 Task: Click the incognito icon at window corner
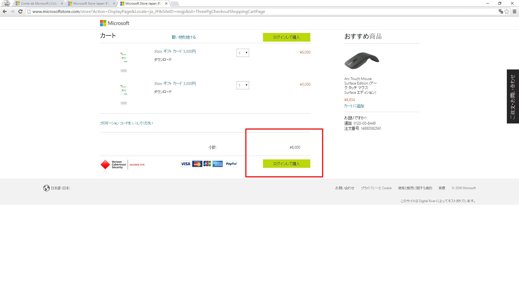coord(6,3)
